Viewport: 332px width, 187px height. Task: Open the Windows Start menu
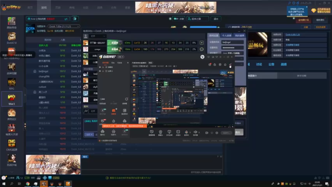(x=4, y=184)
